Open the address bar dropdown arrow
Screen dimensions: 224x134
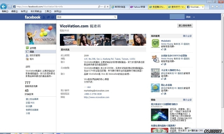point(102,7)
